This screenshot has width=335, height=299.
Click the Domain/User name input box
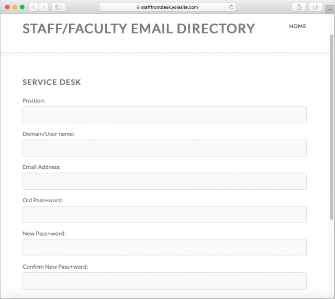click(164, 148)
